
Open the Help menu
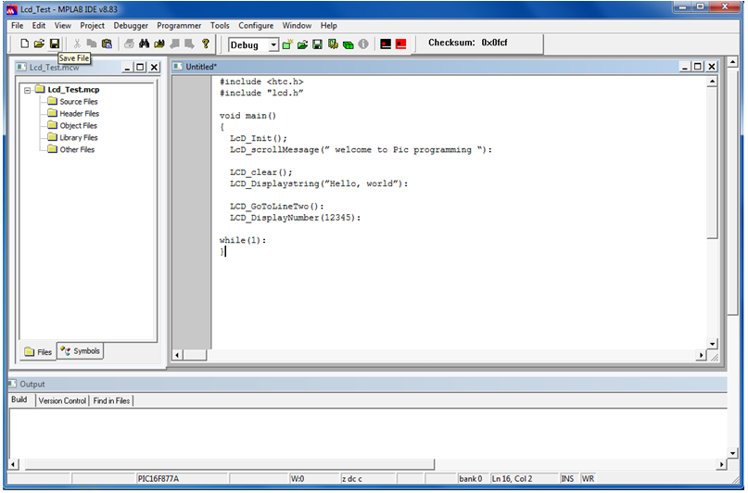[x=329, y=26]
